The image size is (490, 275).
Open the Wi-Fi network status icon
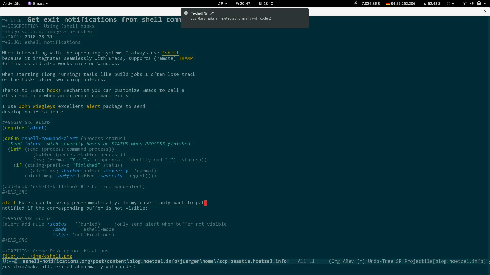464,4
